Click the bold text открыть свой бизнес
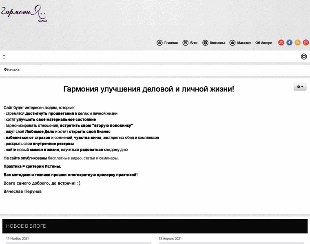 pyautogui.click(x=90, y=131)
